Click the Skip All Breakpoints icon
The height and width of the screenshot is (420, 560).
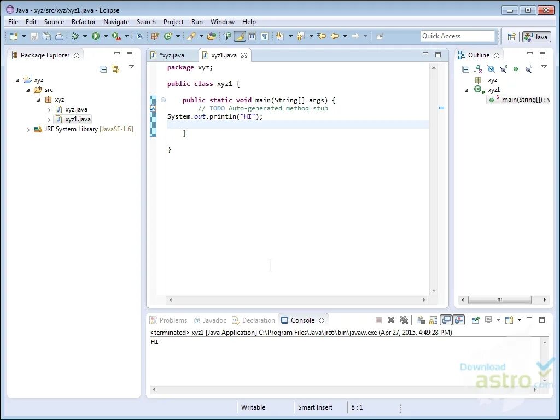pos(139,36)
